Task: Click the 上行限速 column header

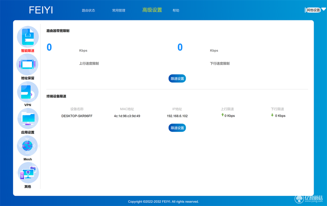Action: point(227,109)
